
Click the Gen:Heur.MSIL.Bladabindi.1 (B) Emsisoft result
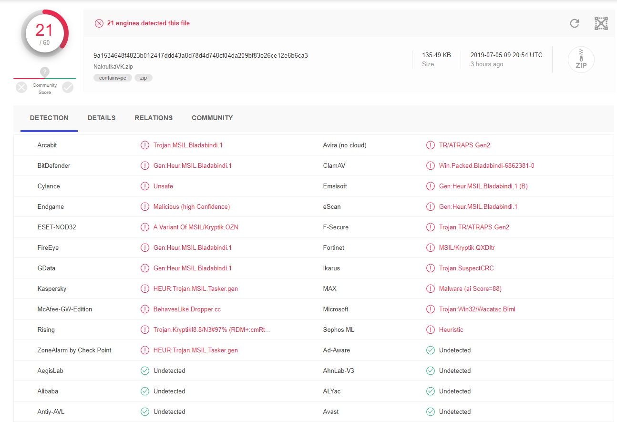[x=483, y=186]
